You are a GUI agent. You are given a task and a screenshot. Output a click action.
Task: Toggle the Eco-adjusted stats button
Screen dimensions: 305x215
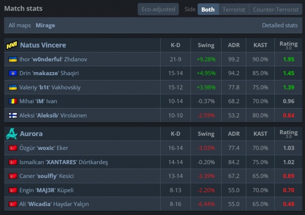coord(158,9)
